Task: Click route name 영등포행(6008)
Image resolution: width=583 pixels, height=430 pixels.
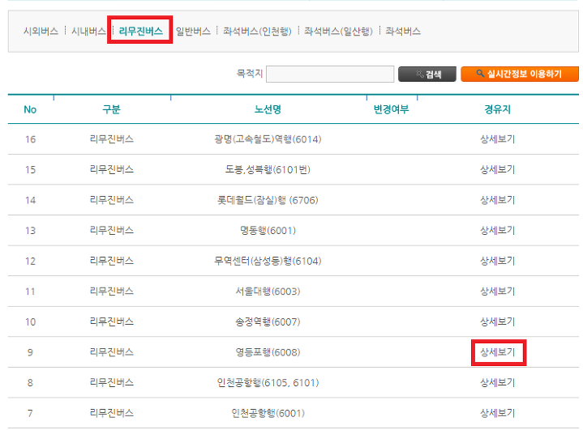Action: 268,352
